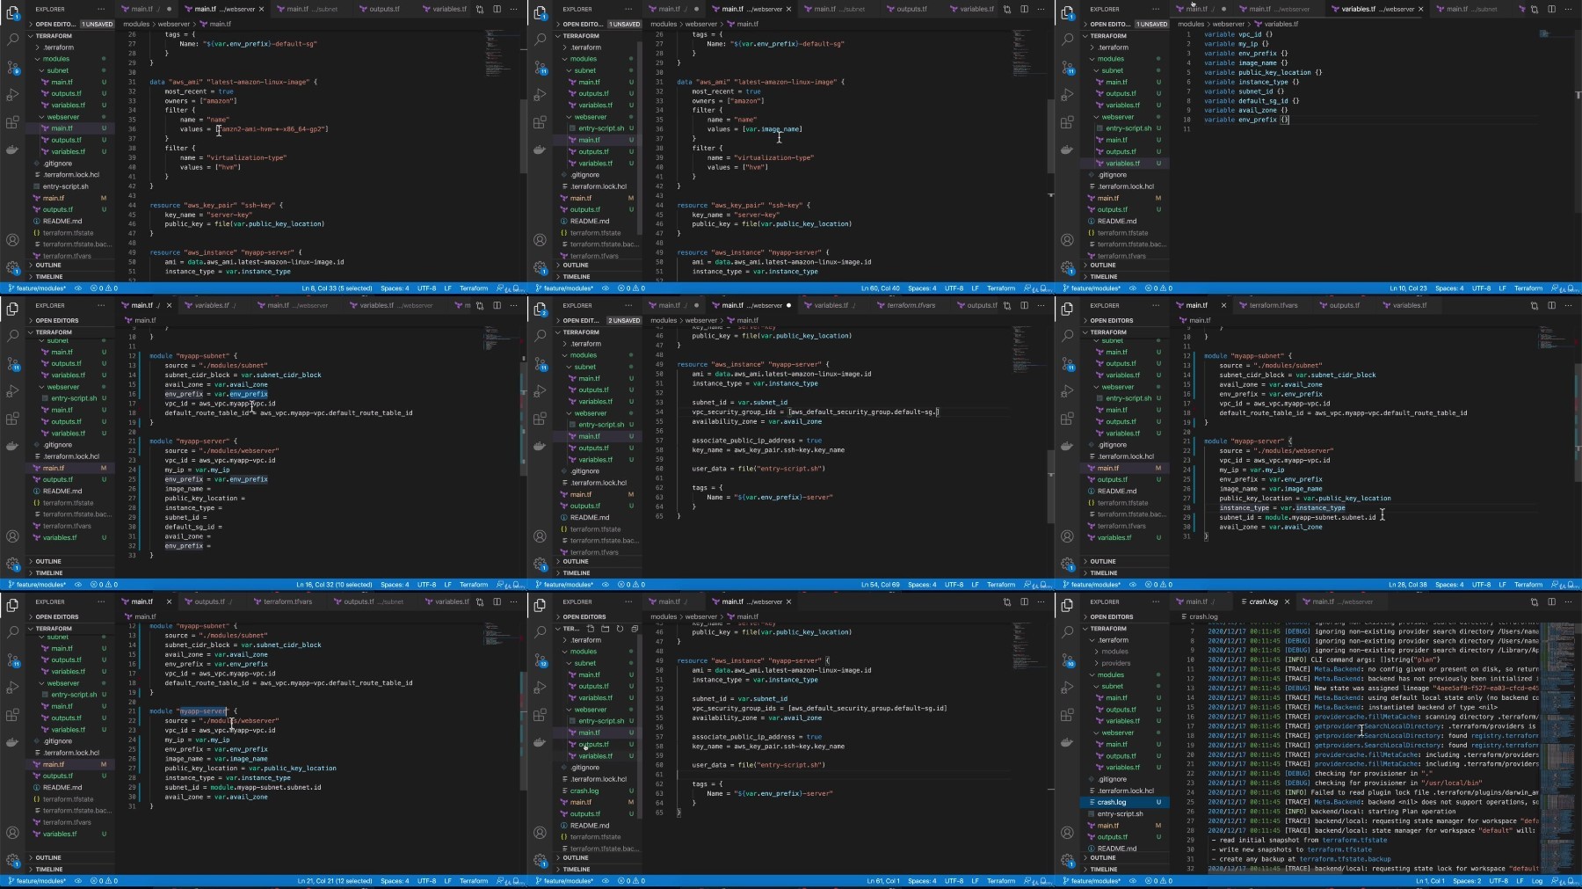Open Source Control in Ln 10, Col 23 window

(x=1067, y=67)
